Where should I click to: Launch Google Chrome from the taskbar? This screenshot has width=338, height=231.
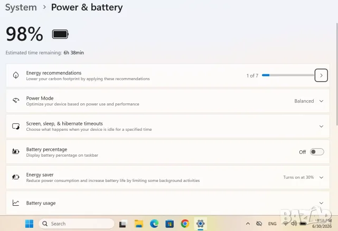coord(185,224)
